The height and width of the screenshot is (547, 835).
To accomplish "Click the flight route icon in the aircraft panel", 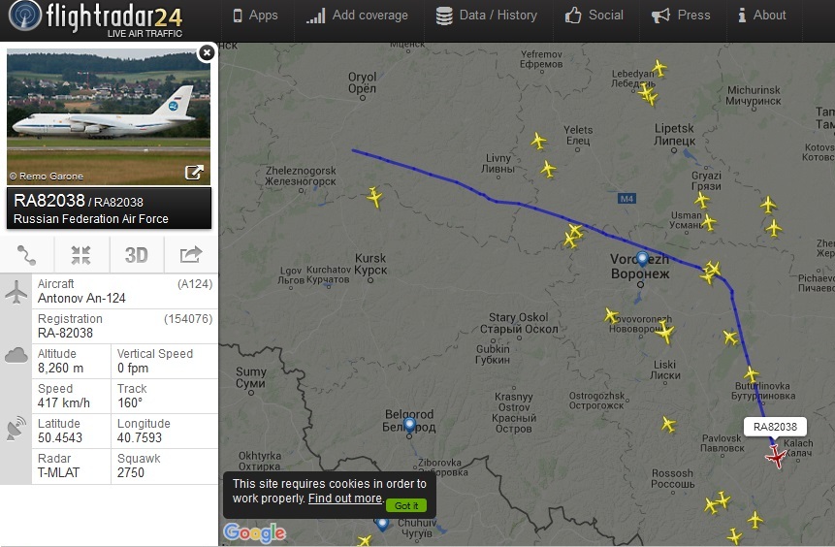I will pyautogui.click(x=26, y=255).
